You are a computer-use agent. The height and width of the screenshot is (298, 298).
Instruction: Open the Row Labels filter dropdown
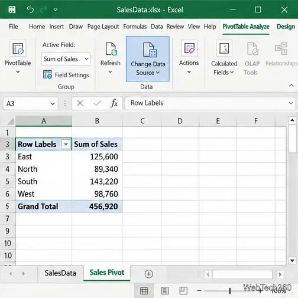pyautogui.click(x=66, y=145)
